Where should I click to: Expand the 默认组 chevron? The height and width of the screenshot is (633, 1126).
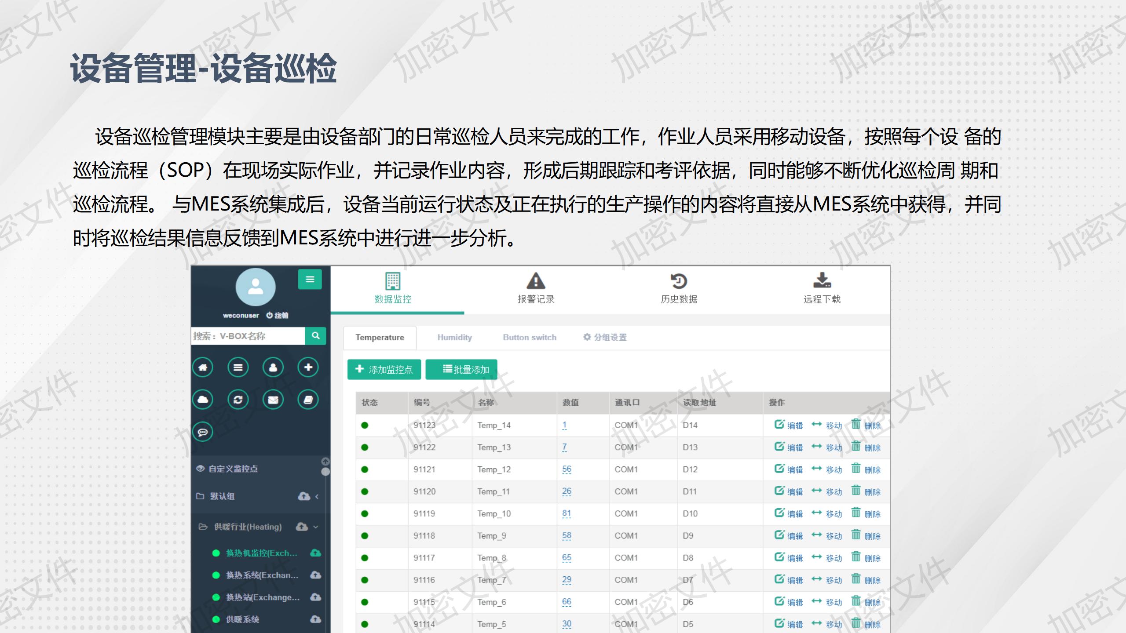[x=317, y=496]
